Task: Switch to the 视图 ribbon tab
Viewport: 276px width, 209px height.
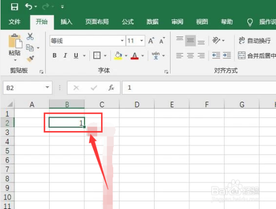Action: pyautogui.click(x=202, y=22)
